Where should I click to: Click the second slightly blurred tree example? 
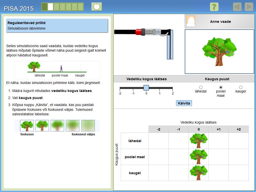[x=42, y=126]
